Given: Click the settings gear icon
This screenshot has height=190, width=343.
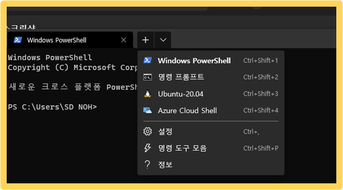Looking at the screenshot, I should [x=148, y=131].
